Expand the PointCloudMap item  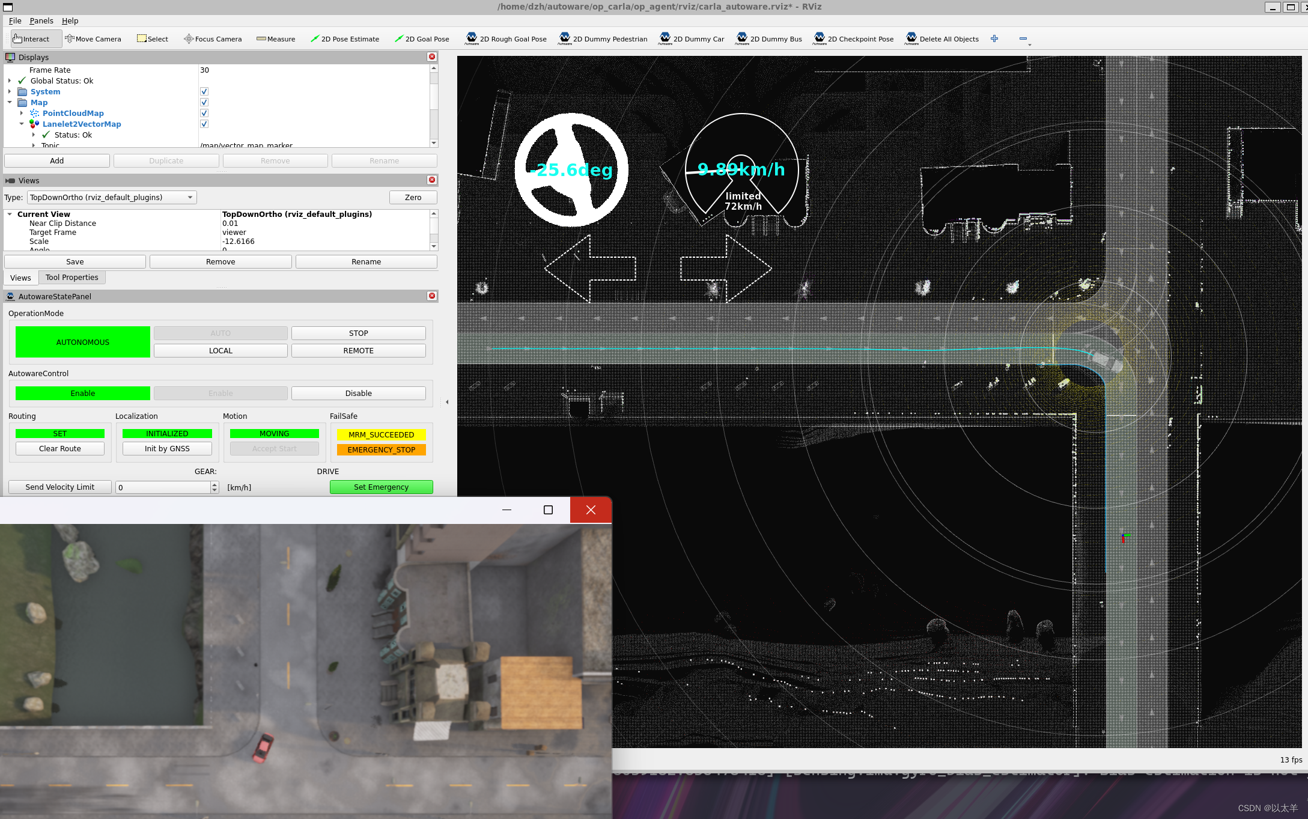click(x=22, y=113)
